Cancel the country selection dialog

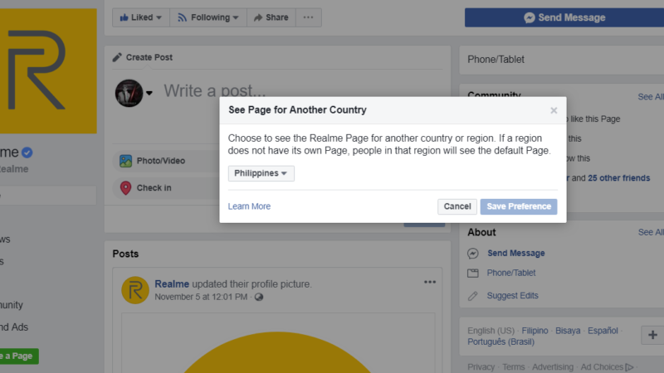point(457,206)
